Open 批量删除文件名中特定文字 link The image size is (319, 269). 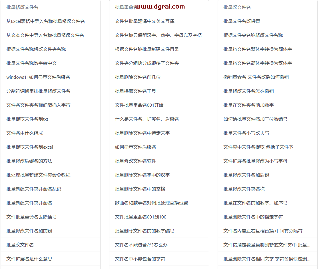click(x=143, y=133)
